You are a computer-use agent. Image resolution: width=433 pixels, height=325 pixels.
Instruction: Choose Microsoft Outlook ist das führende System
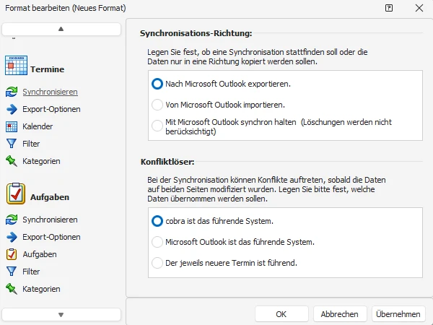pyautogui.click(x=157, y=242)
